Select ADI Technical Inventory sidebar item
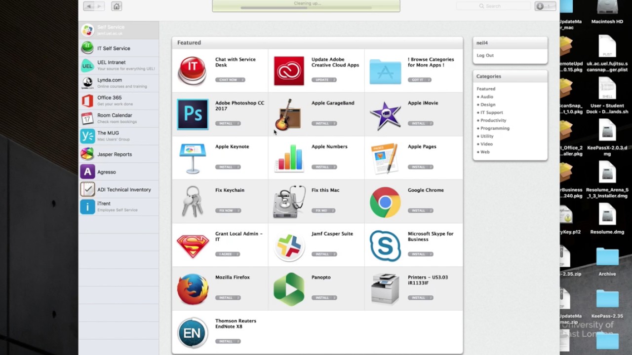 (x=119, y=189)
